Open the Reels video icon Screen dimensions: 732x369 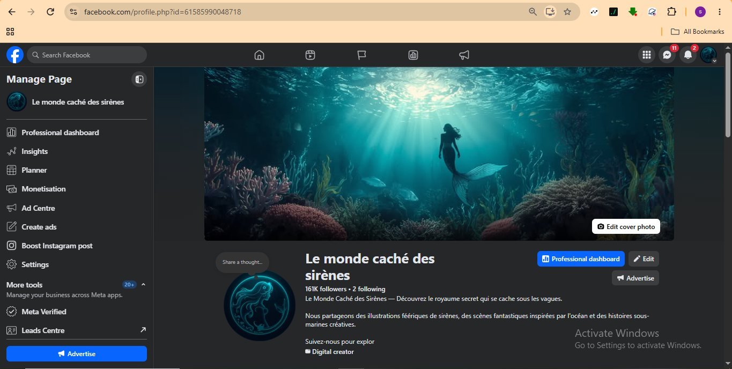pos(310,55)
